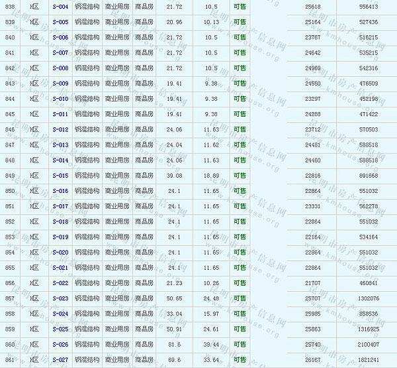Click the S-025 unit link
The width and height of the screenshot is (397, 368).
pos(60,330)
